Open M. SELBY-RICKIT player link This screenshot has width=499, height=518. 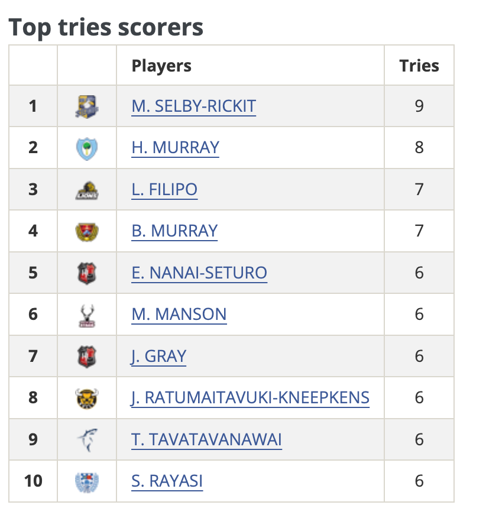click(x=194, y=106)
